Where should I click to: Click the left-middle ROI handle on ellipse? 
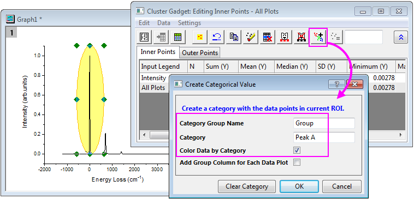[76, 99]
